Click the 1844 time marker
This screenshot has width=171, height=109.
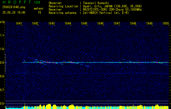point(68,23)
